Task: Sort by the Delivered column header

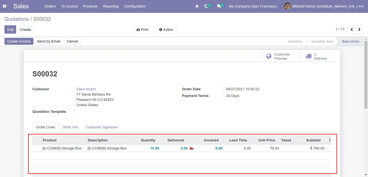Action: [x=174, y=140]
